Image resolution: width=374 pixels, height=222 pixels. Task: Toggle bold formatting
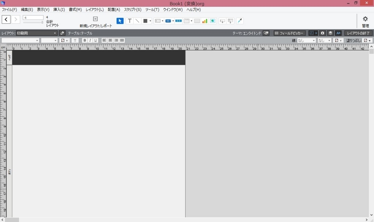(85, 40)
